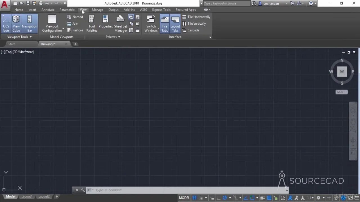
Task: Click the Open file icon
Action: point(21,3)
